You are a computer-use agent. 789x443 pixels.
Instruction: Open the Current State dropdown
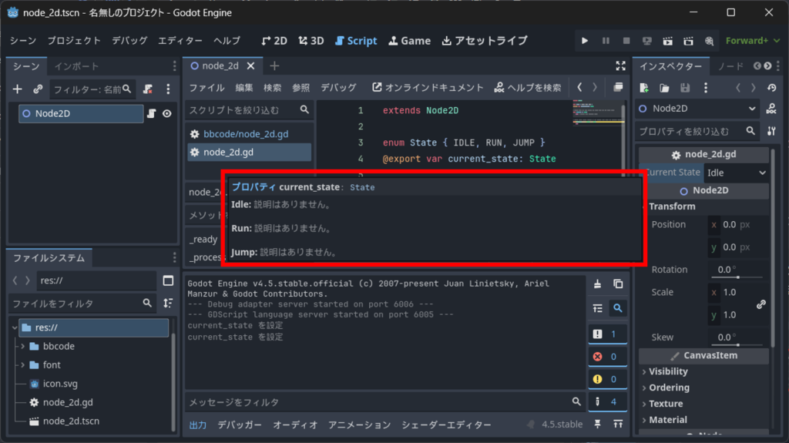point(737,173)
